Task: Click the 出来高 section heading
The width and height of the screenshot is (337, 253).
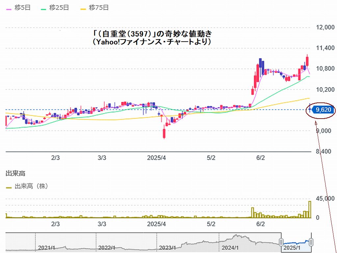Action: [15, 174]
